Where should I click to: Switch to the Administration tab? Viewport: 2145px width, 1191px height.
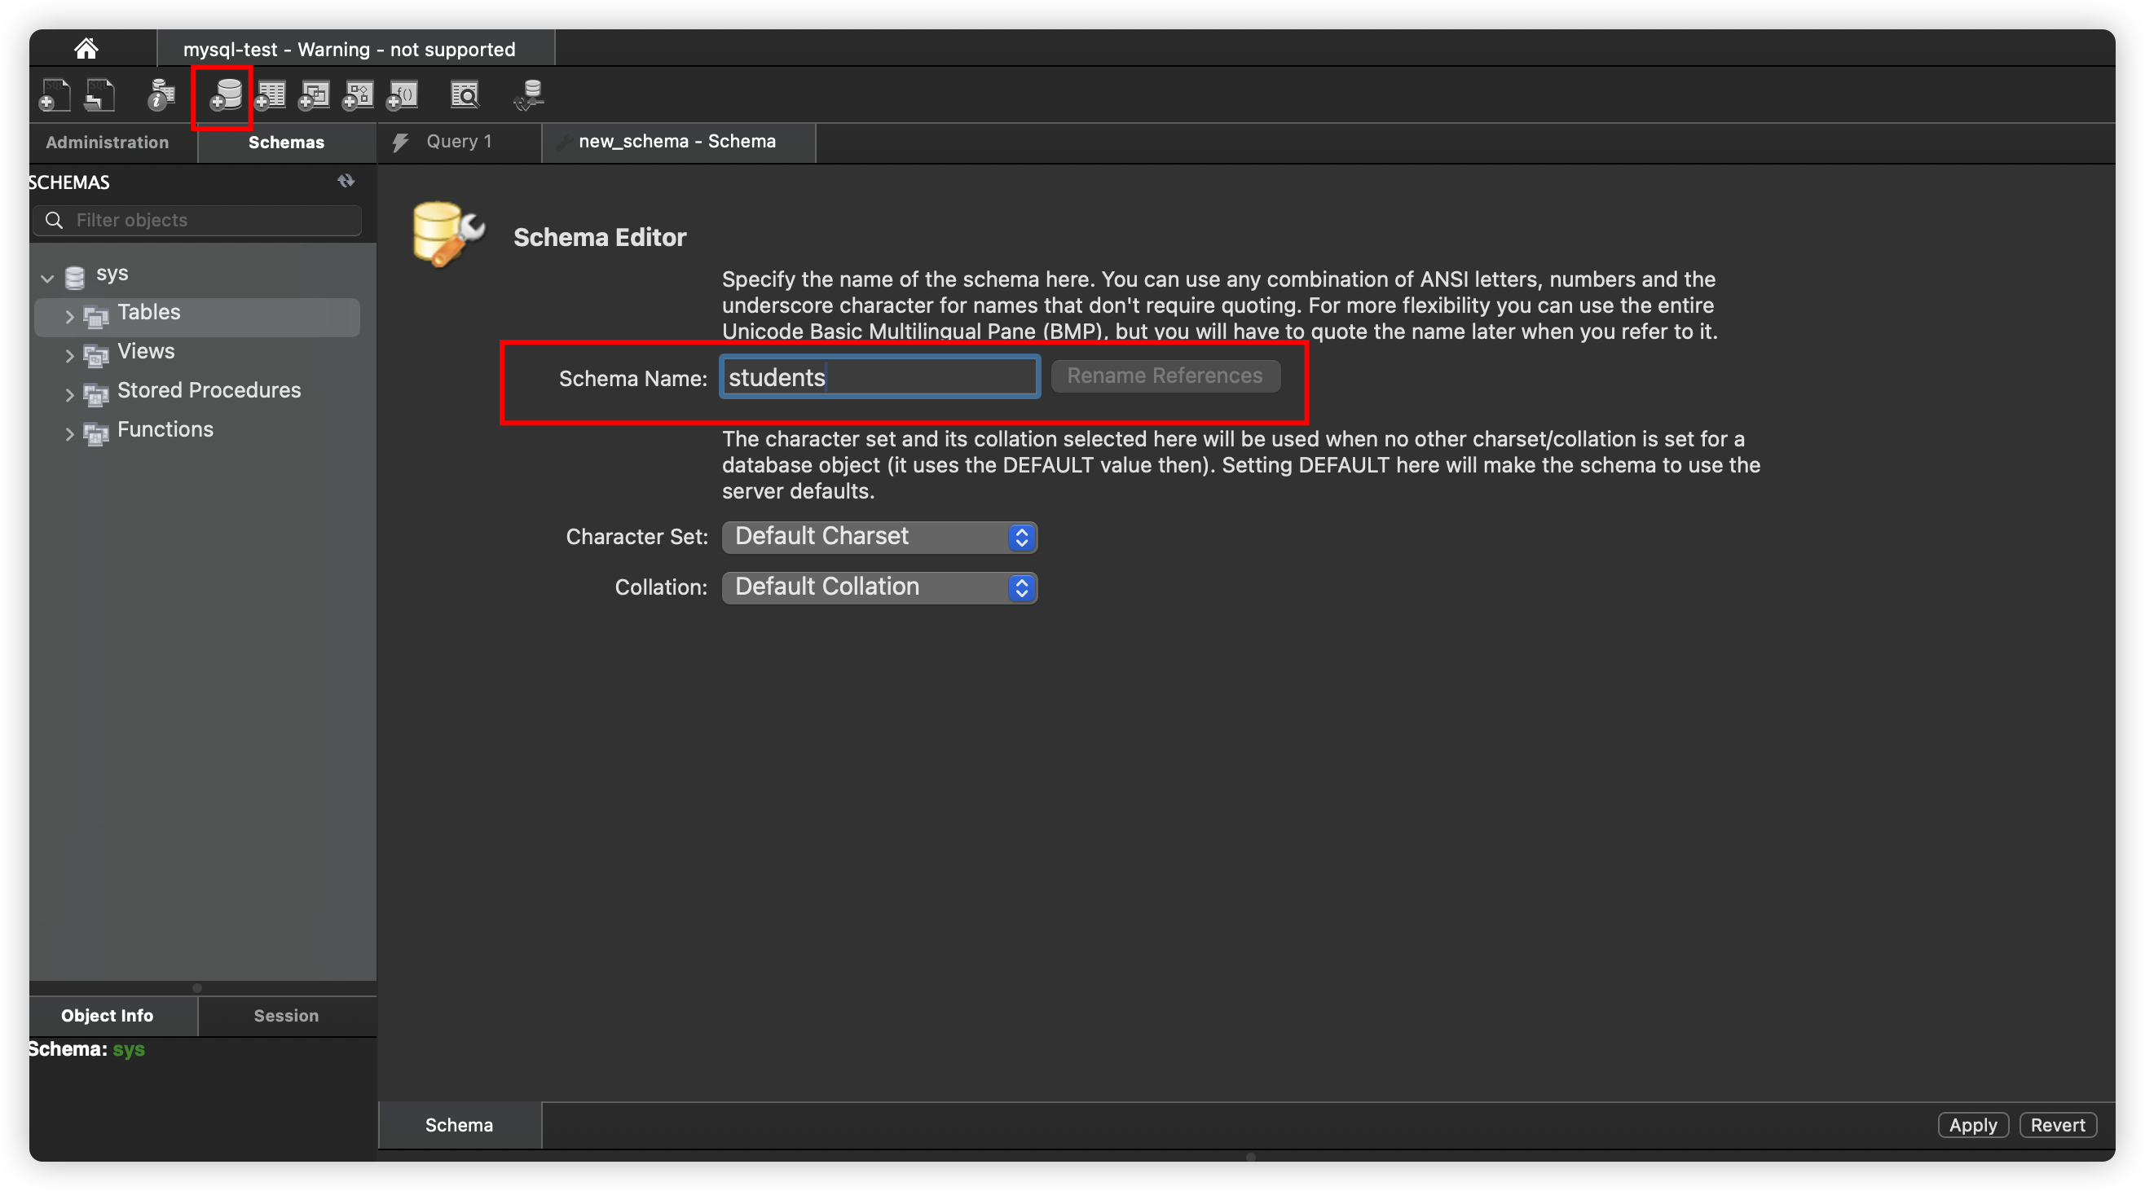(x=108, y=143)
